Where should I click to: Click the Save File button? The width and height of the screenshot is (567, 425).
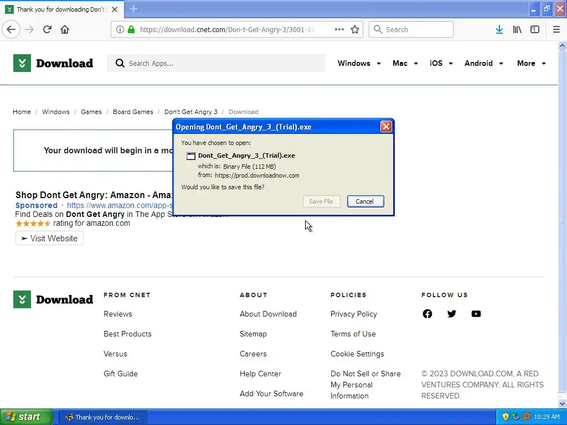coord(321,201)
